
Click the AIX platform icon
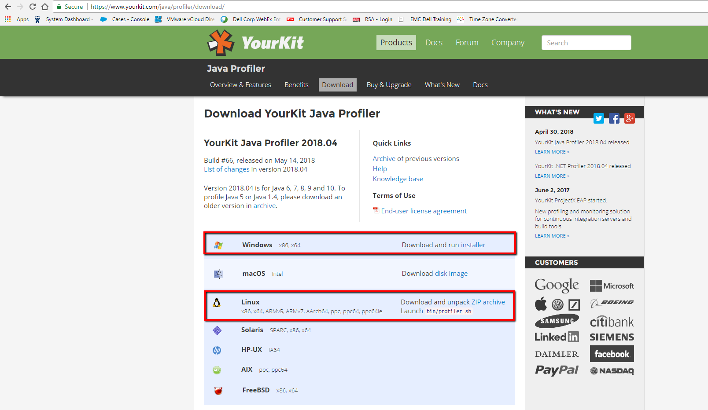pyautogui.click(x=217, y=370)
